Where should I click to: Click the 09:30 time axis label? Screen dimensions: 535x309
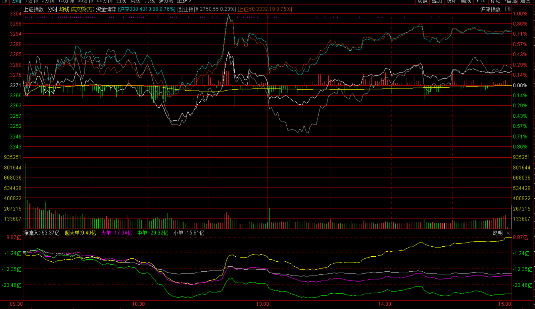pyautogui.click(x=16, y=304)
